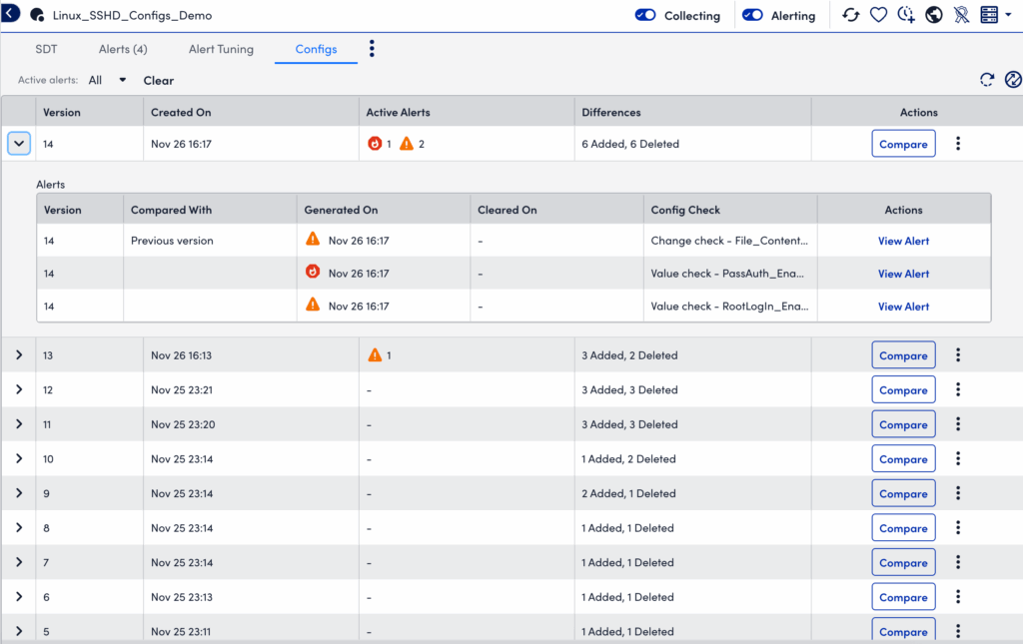Click Compare for version 11

click(903, 424)
